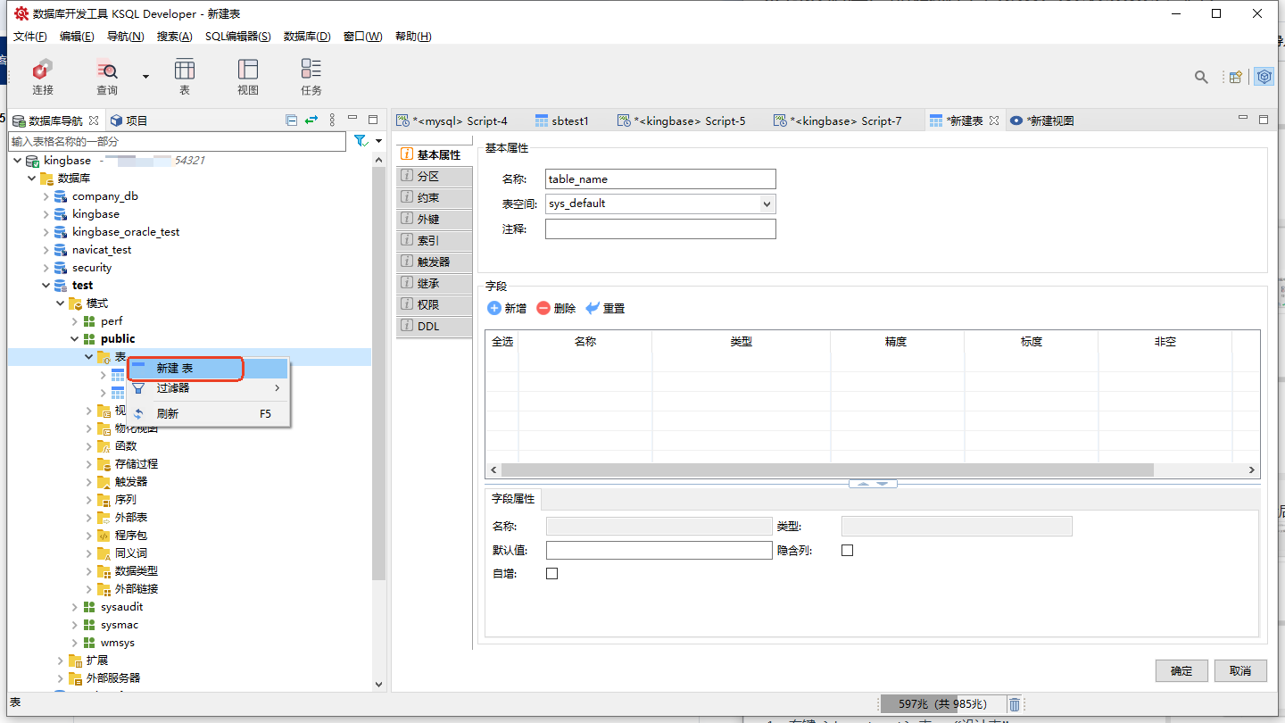This screenshot has width=1285, height=723.
Task: Toggle the 自增 checkbox
Action: (551, 573)
